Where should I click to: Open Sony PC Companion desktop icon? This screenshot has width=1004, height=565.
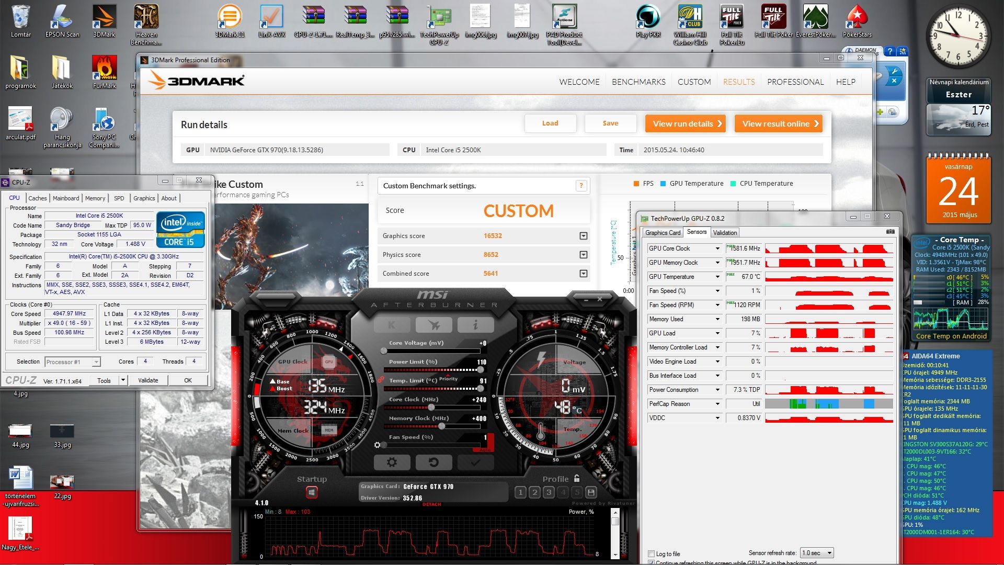[104, 128]
